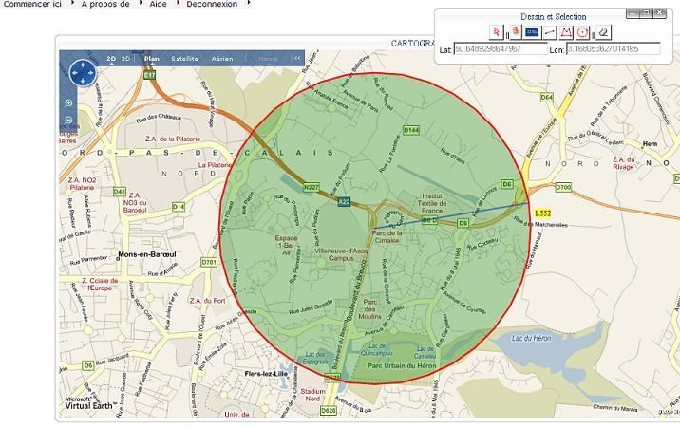Switch map to 3D mode

tap(125, 59)
